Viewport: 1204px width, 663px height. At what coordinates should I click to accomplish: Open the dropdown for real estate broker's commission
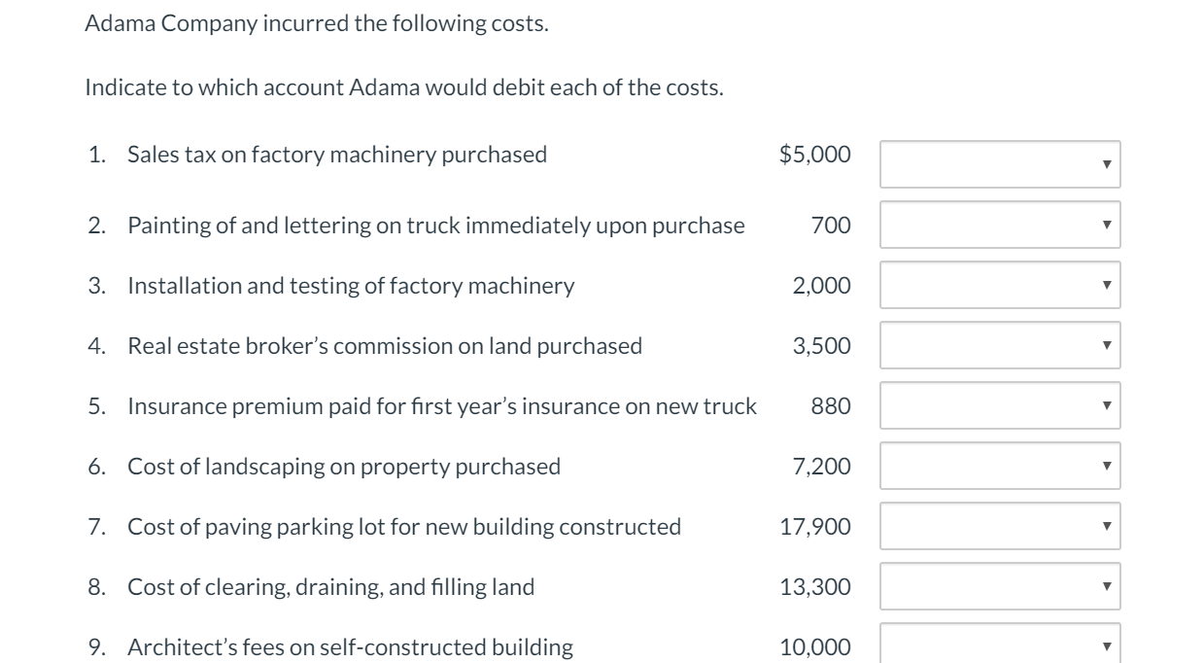(x=998, y=345)
